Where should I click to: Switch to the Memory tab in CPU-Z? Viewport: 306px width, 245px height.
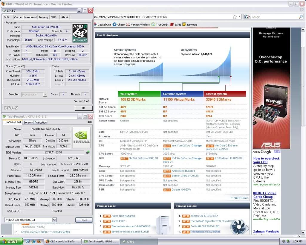tap(44, 17)
